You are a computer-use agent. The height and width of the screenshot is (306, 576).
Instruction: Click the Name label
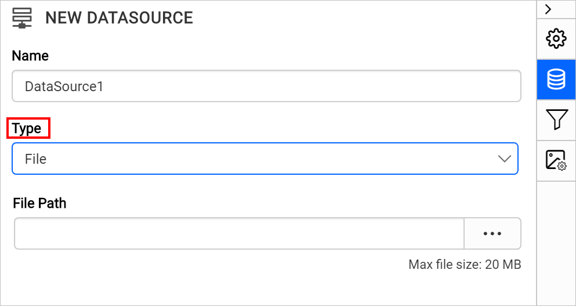[30, 56]
